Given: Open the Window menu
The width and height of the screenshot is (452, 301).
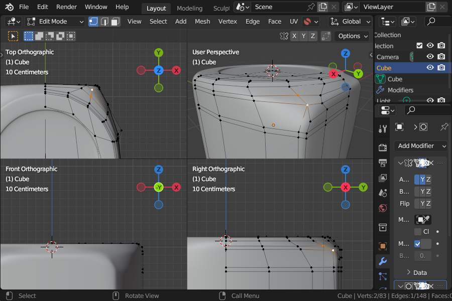Looking at the screenshot, I should 96,7.
